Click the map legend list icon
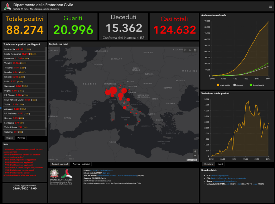The height and width of the screenshot is (204, 275). (x=185, y=50)
